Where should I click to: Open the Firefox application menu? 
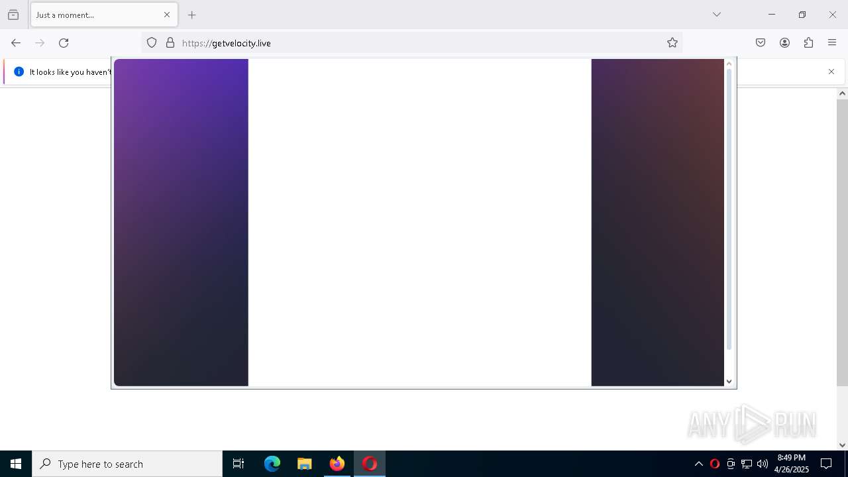click(x=832, y=43)
